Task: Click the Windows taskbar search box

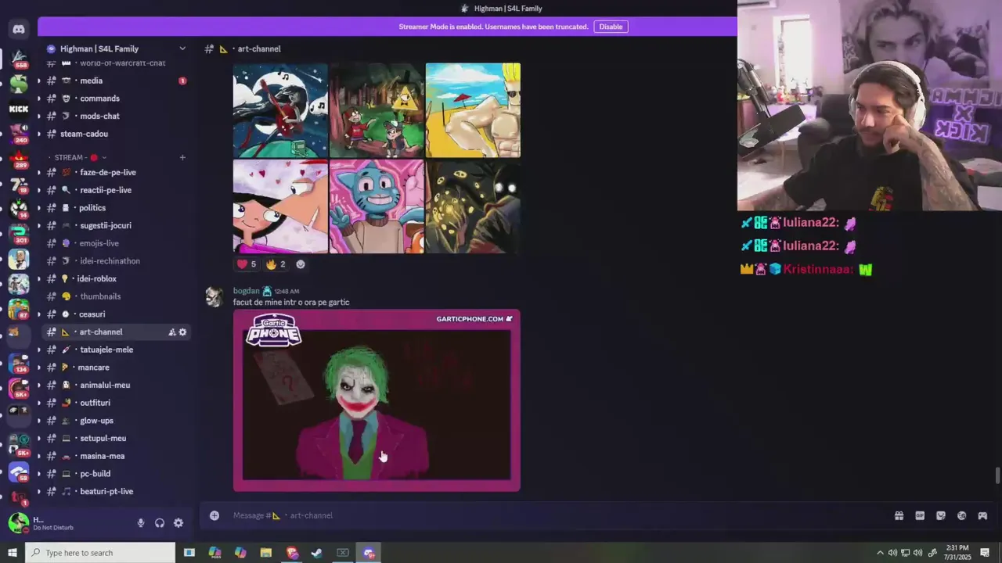Action: pyautogui.click(x=100, y=553)
